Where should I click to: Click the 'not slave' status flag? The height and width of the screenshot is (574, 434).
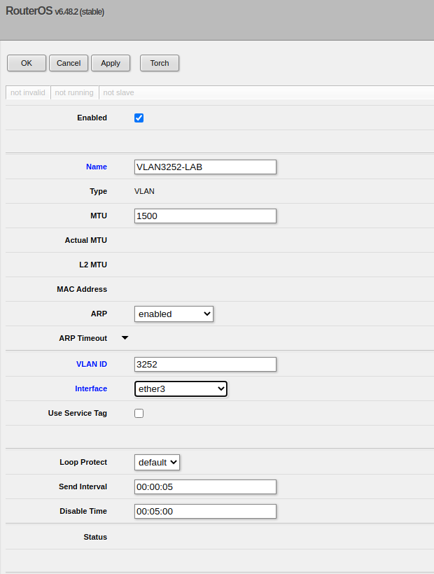[118, 92]
